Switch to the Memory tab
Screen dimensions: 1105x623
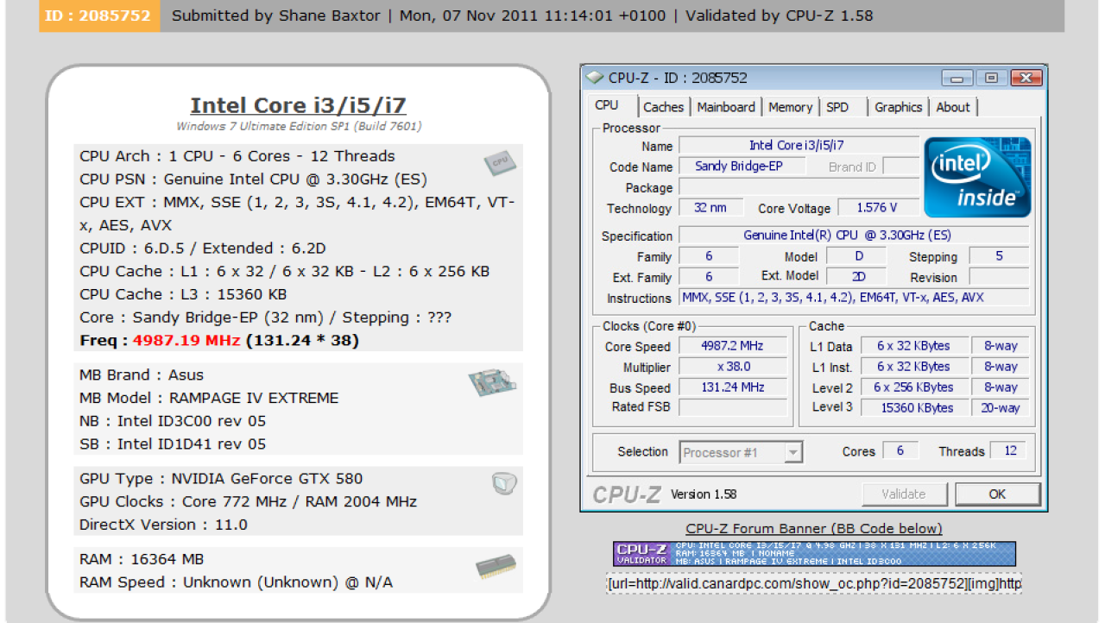pyautogui.click(x=790, y=107)
